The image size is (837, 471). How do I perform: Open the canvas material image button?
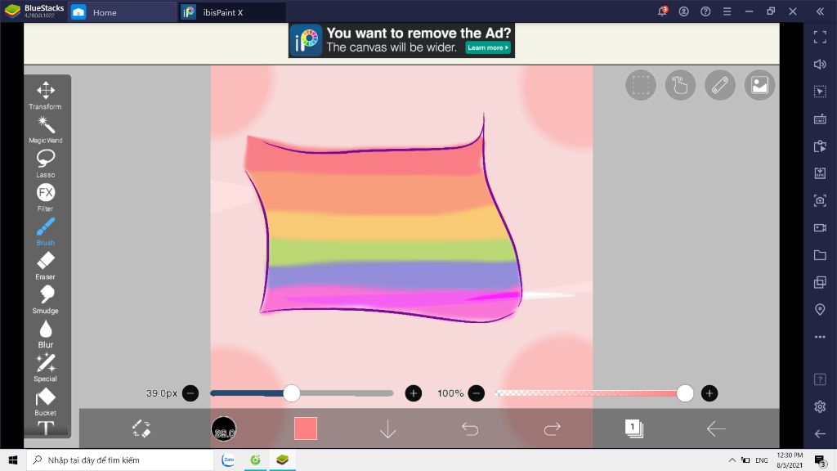pos(759,85)
